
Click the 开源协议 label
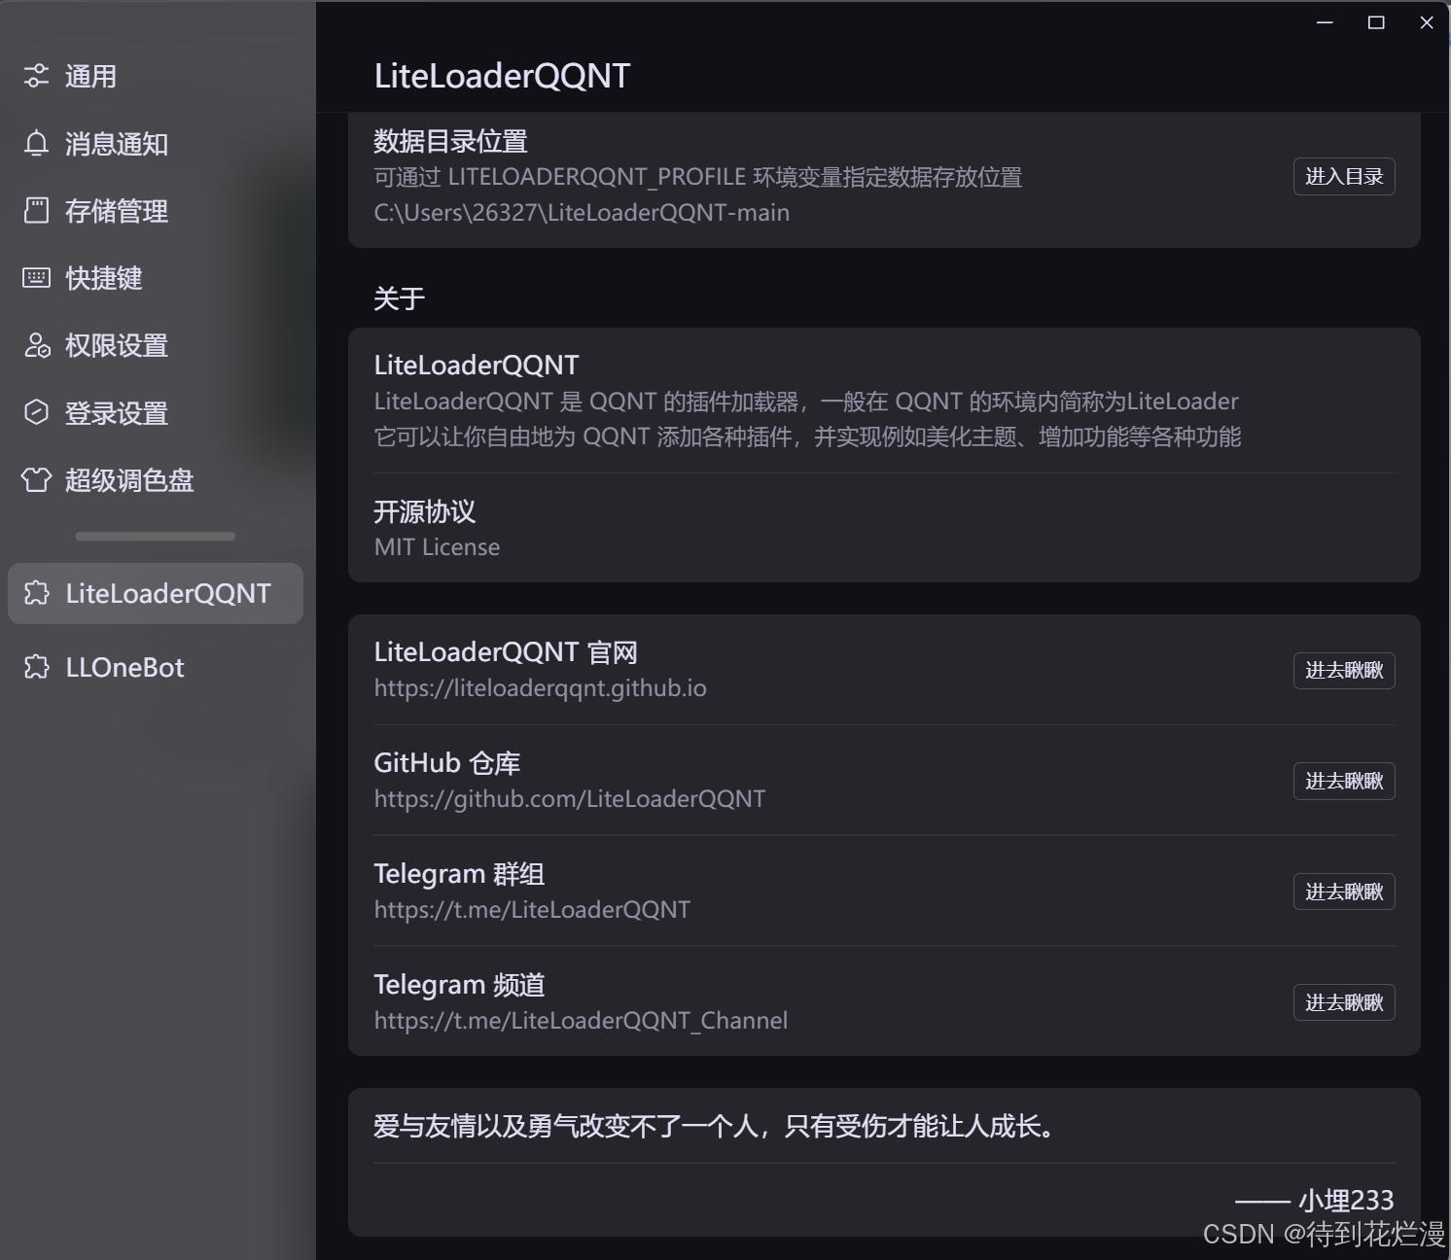click(x=425, y=511)
